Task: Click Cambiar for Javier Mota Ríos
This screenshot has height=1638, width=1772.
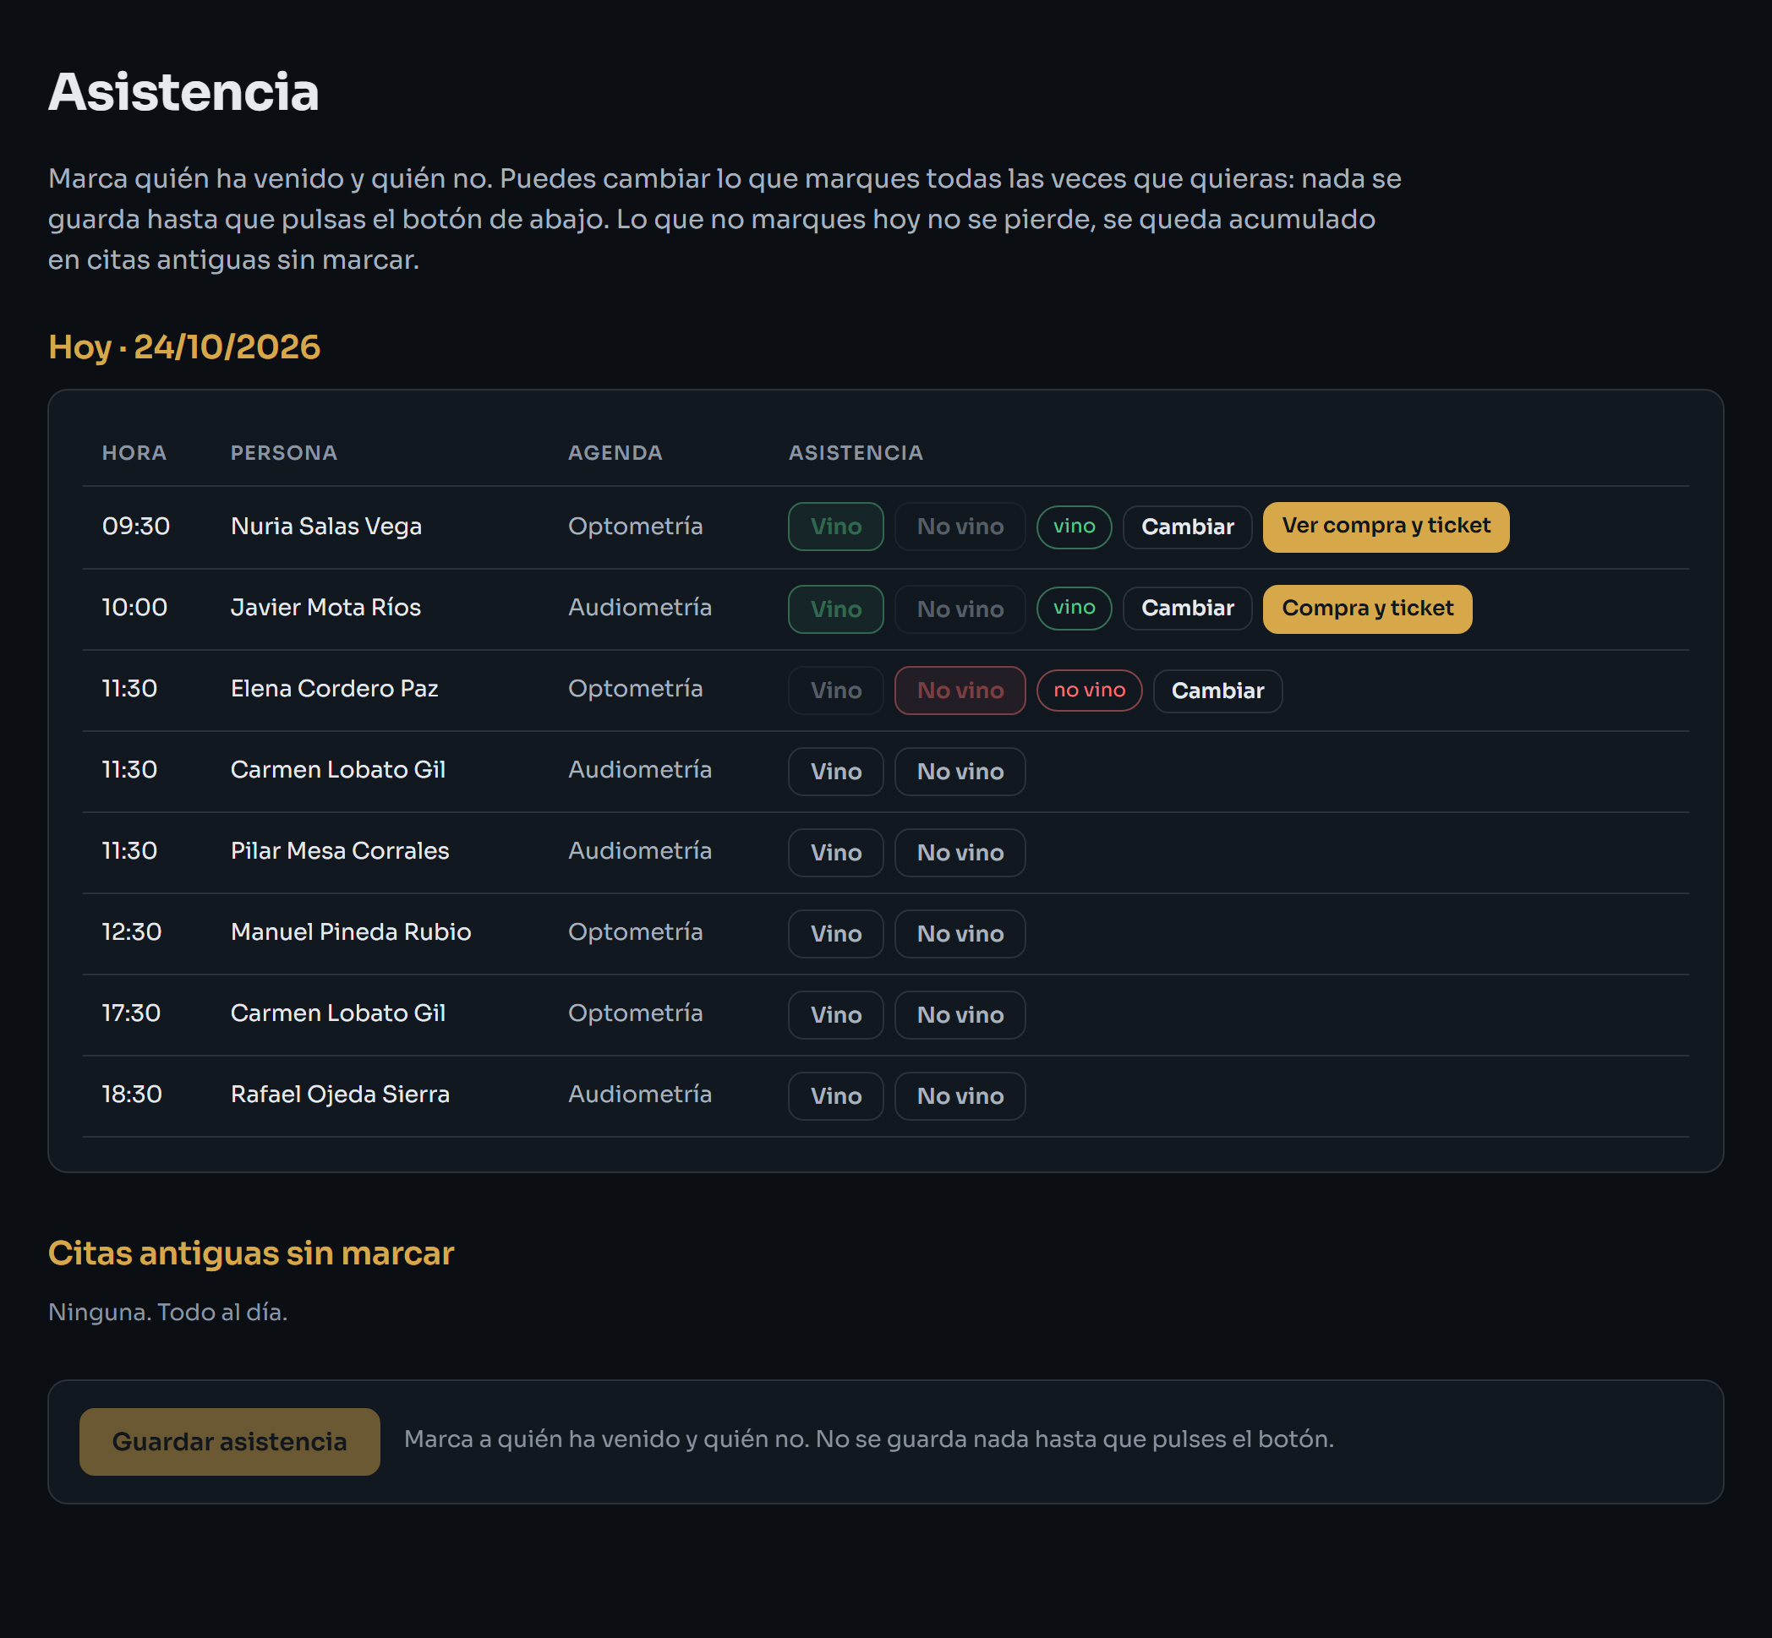Action: pos(1187,608)
